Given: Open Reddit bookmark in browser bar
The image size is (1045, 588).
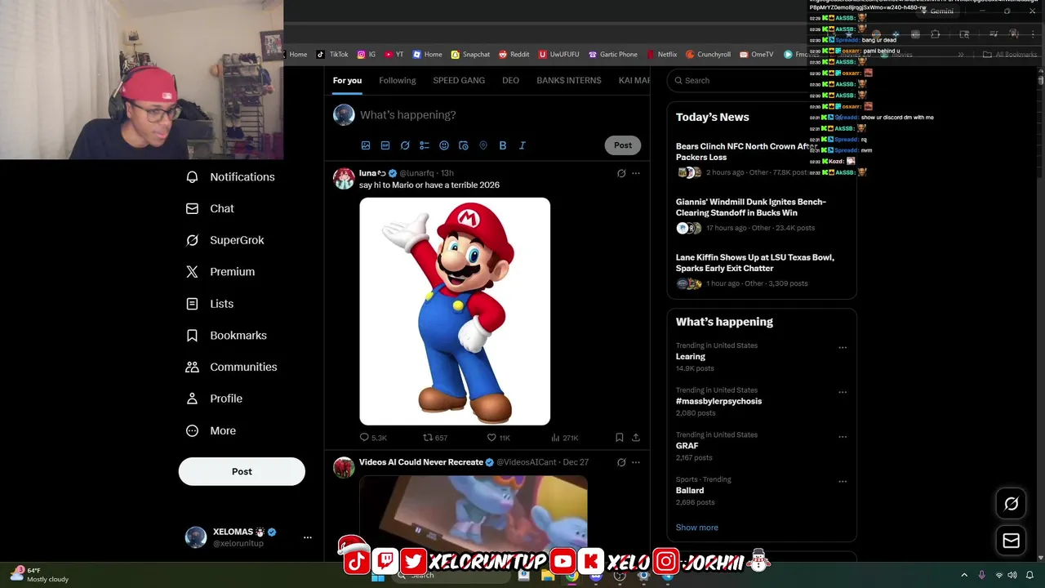Looking at the screenshot, I should pos(514,55).
